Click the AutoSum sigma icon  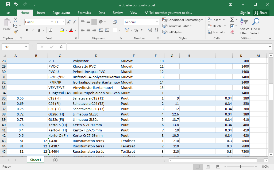(x=232, y=20)
